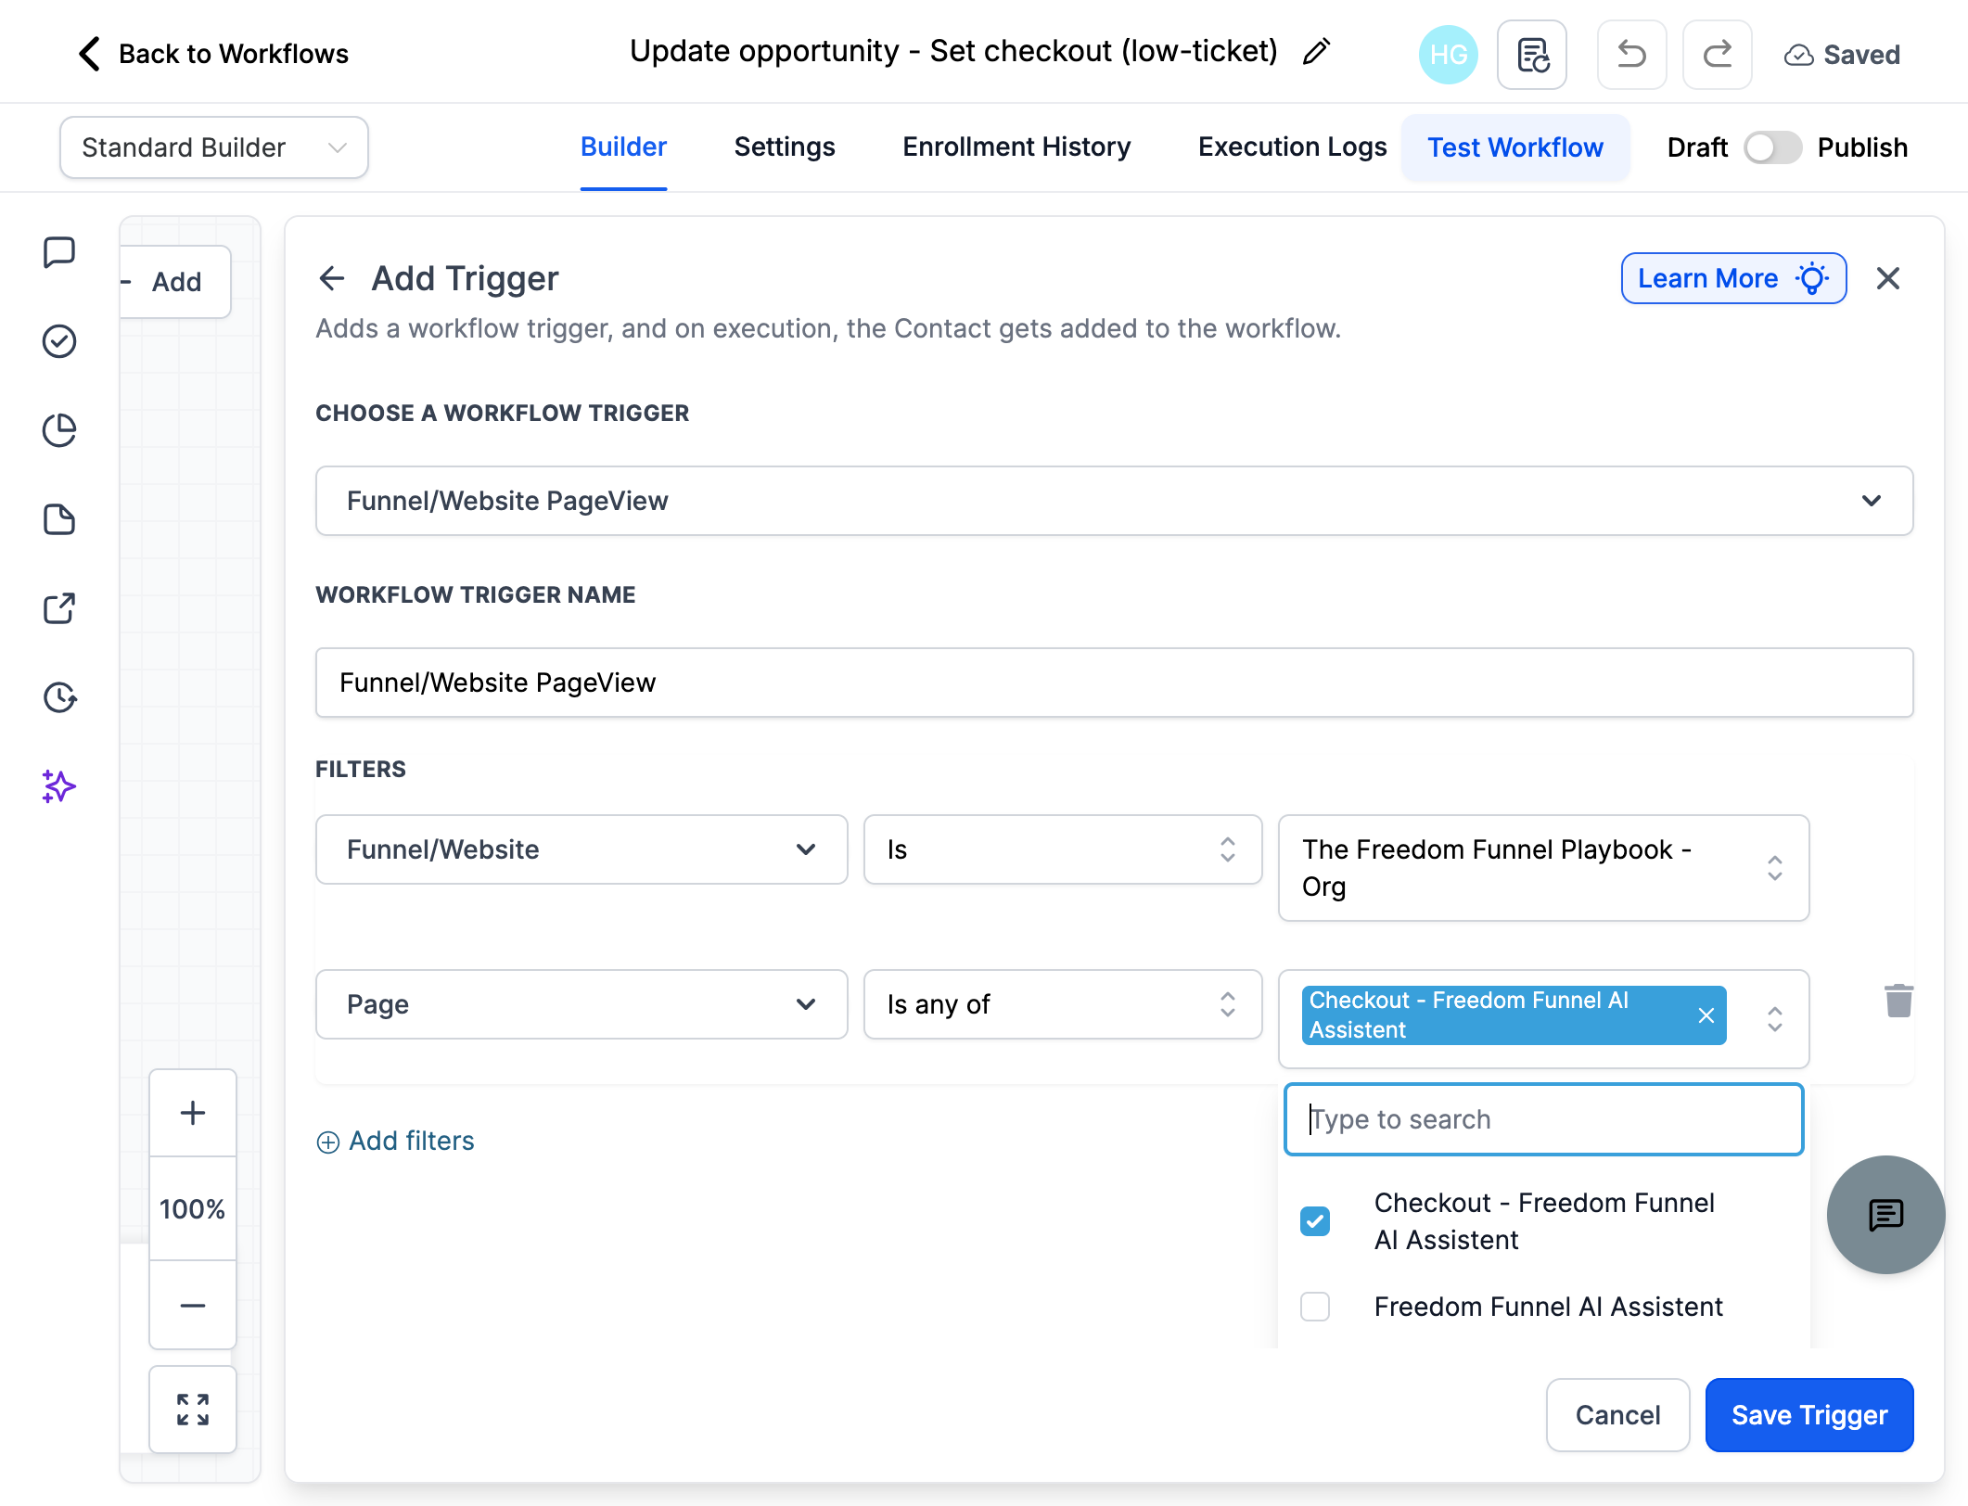Open the Funnel/Website filter field dropdown

tap(581, 849)
